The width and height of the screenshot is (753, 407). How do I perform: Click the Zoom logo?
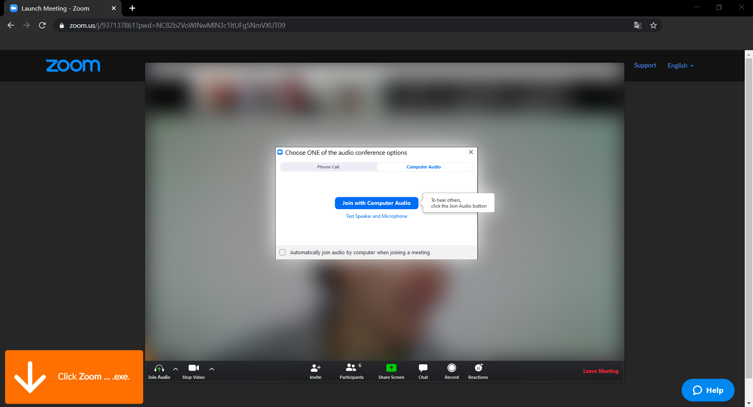pyautogui.click(x=73, y=65)
